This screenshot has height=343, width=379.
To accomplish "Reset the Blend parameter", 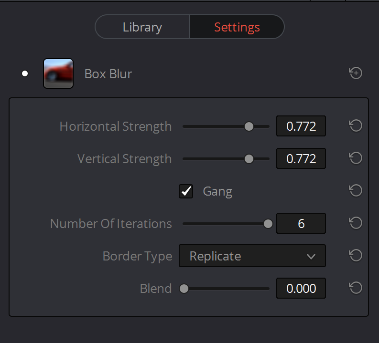I will [x=356, y=288].
